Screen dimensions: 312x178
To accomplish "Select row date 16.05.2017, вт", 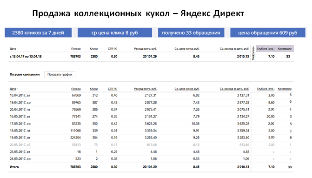I will (20, 117).
